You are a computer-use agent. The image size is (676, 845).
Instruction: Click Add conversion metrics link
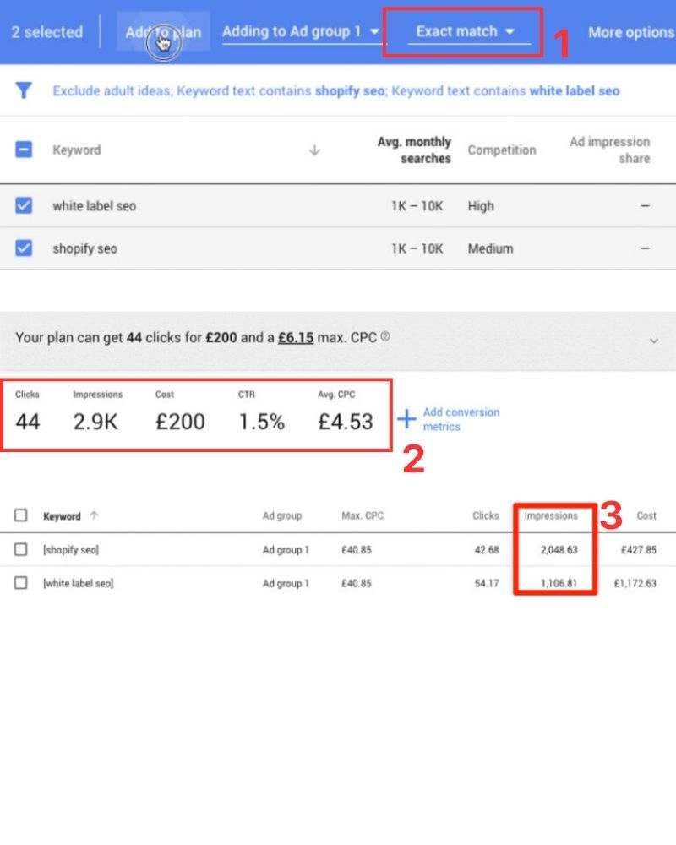click(x=461, y=419)
